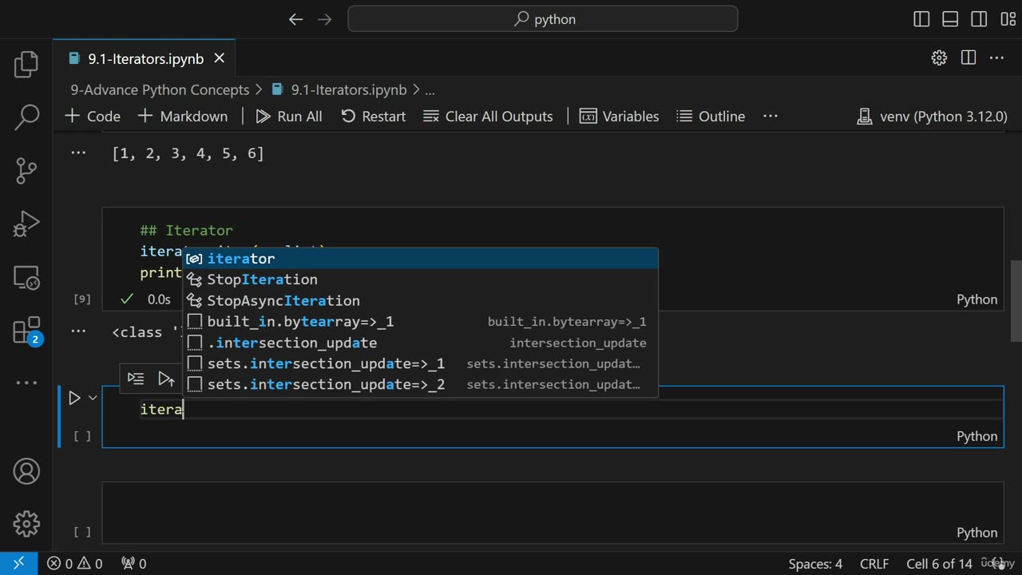1022x575 pixels.
Task: Change language of active cell Python label
Action: (976, 436)
